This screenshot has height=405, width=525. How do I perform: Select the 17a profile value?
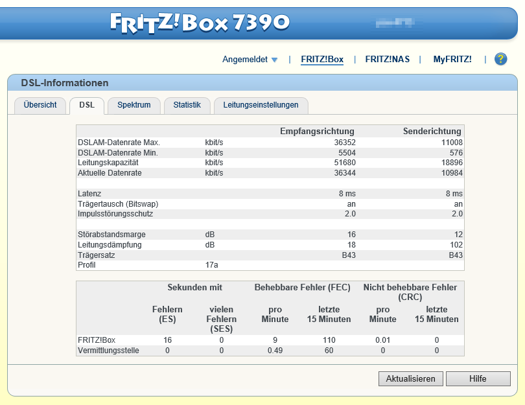pyautogui.click(x=211, y=265)
